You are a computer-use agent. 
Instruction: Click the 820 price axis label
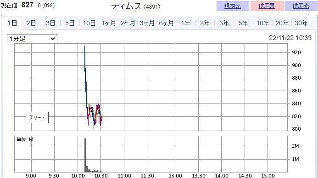(x=296, y=116)
